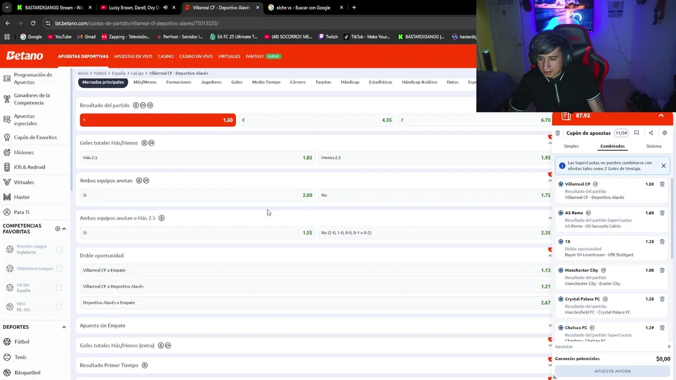The width and height of the screenshot is (676, 380).
Task: Clear all bets with coupon trash icon
Action: click(x=558, y=133)
